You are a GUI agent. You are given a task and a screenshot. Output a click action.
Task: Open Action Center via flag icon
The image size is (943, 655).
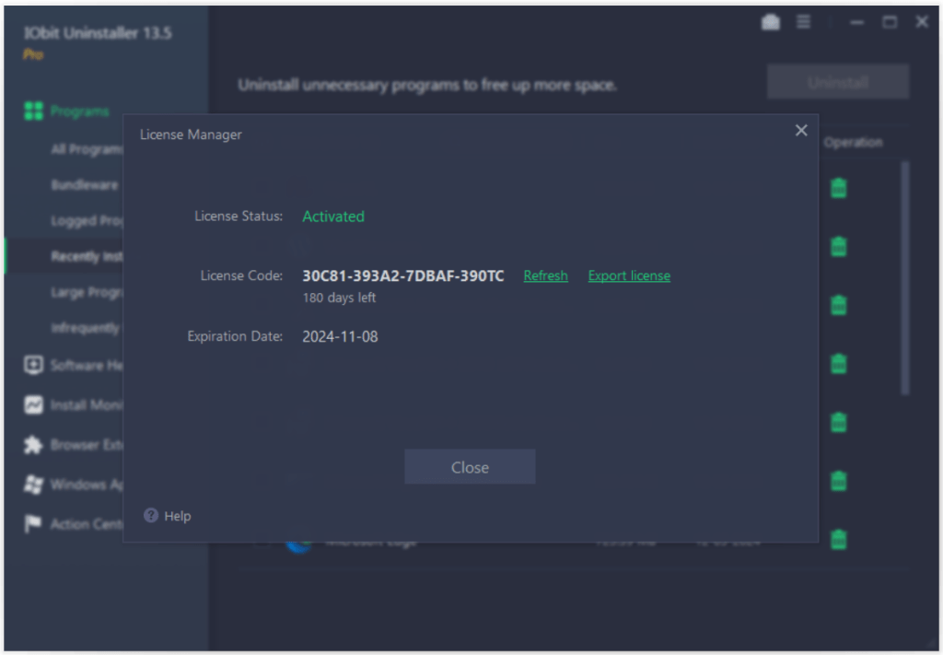point(33,523)
